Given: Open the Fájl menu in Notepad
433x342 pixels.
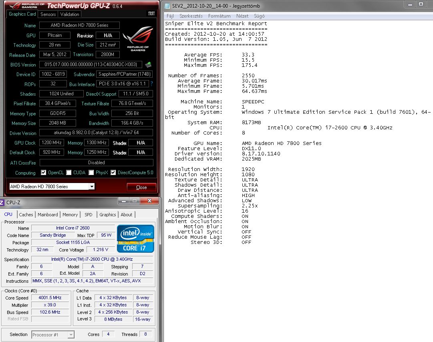Looking at the screenshot, I should click(x=170, y=16).
